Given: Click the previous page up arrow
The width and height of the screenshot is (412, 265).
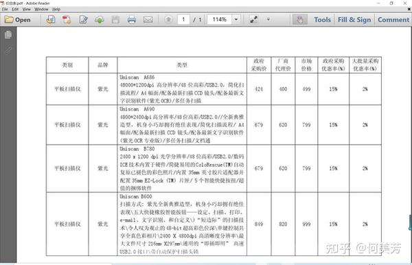Looking at the screenshot, I should point(168,19).
